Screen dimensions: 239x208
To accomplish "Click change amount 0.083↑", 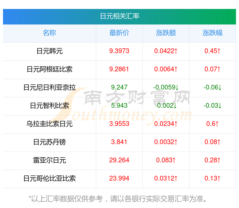I will [166, 160].
